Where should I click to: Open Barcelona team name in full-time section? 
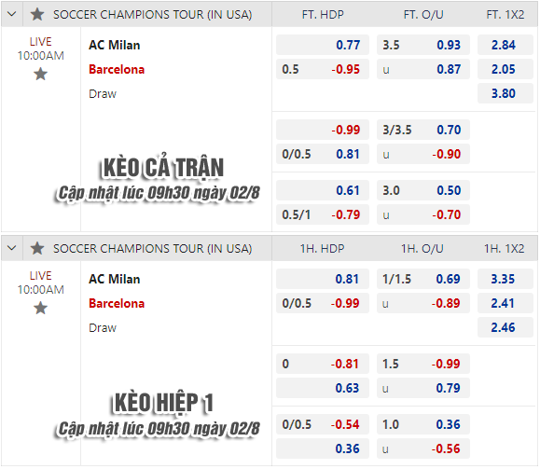[x=117, y=70]
